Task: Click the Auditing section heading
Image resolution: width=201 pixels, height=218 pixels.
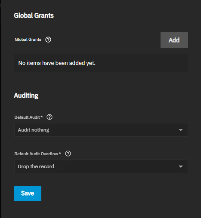Action: 26,95
